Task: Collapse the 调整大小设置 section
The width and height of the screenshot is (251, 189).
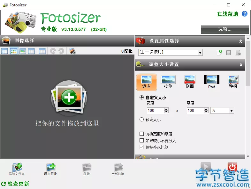Action: pyautogui.click(x=241, y=65)
